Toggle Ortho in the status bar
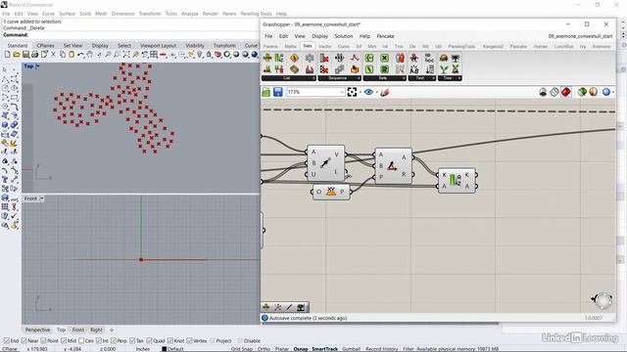 pyautogui.click(x=264, y=349)
